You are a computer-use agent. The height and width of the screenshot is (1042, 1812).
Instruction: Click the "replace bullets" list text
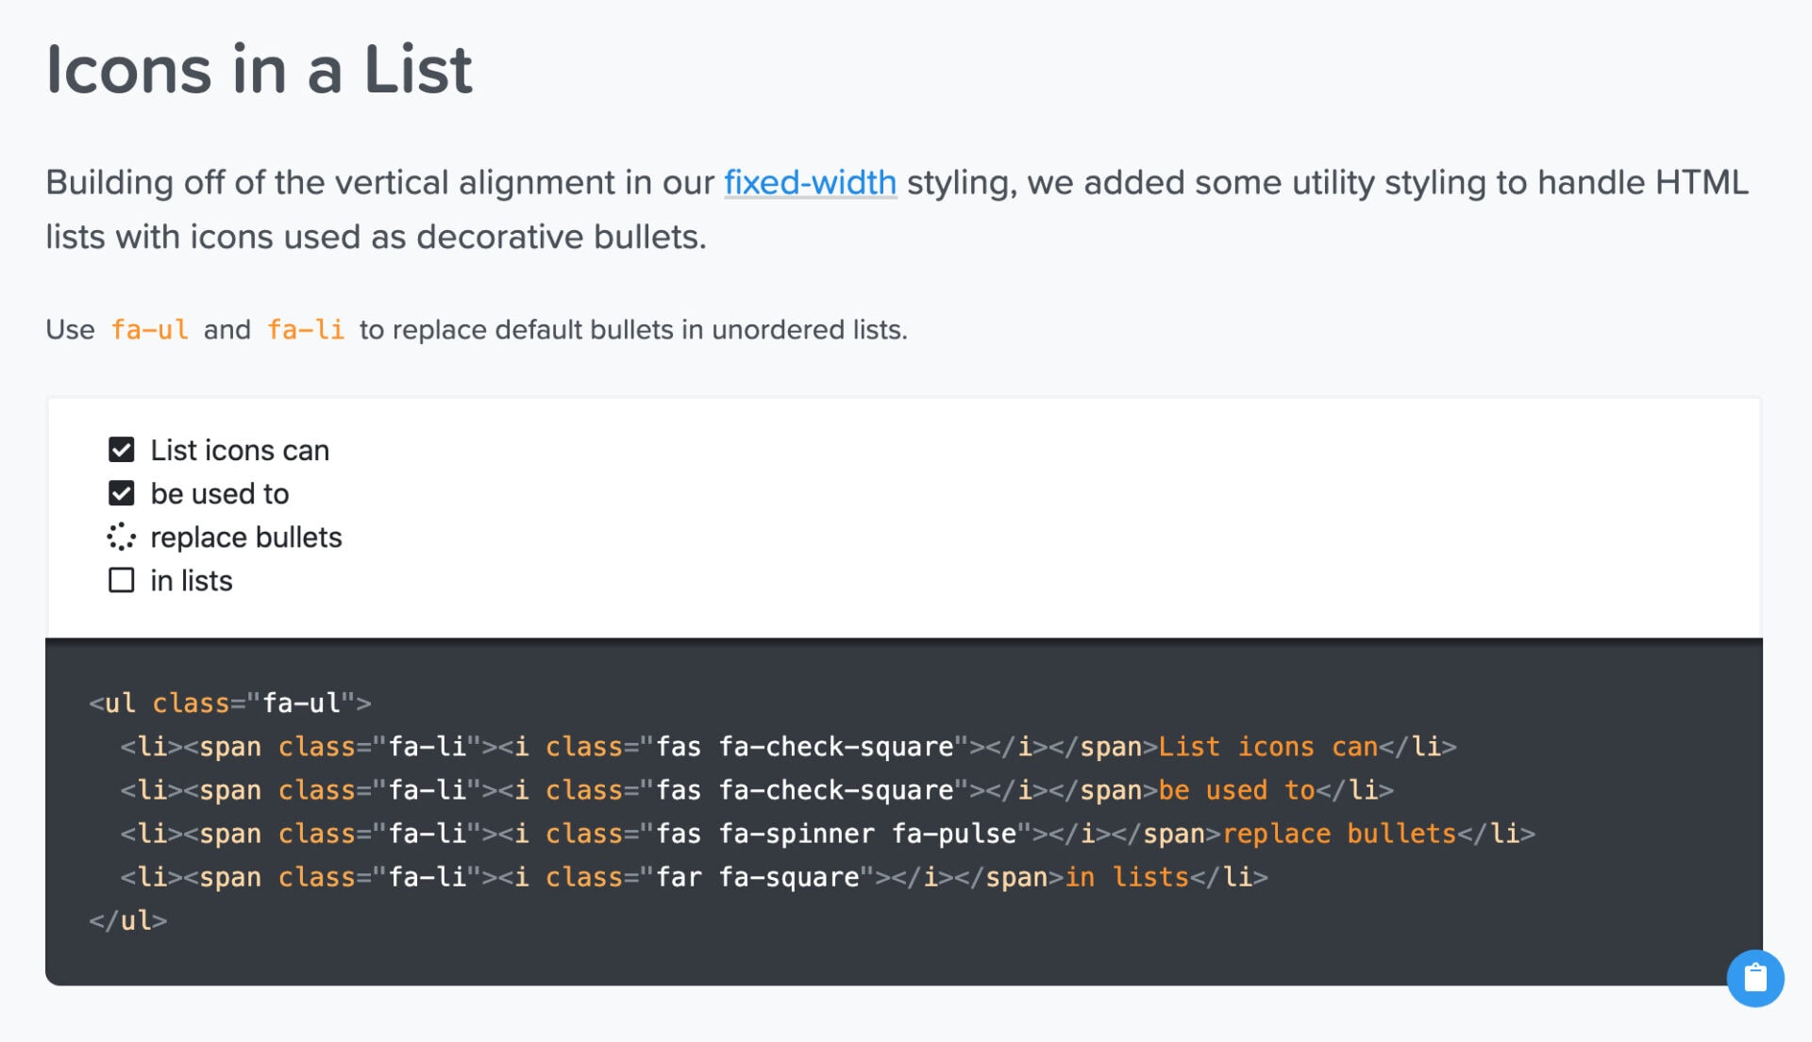point(245,537)
